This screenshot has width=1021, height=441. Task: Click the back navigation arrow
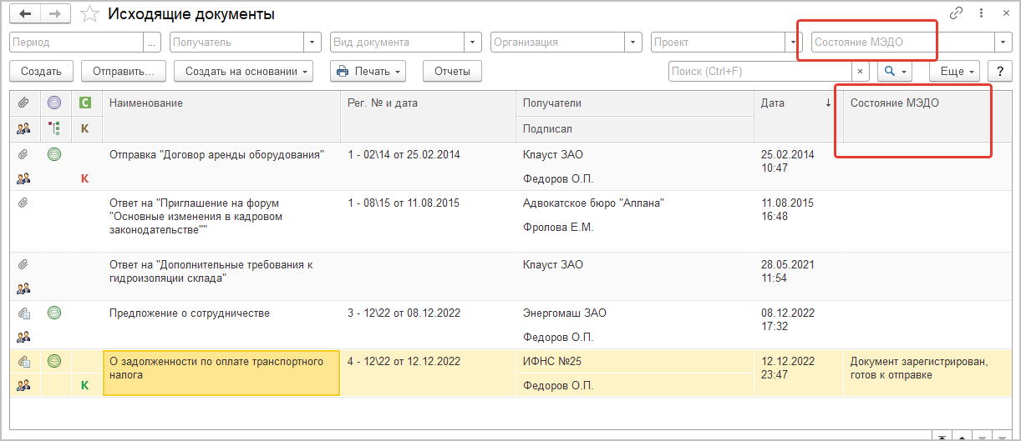[26, 14]
